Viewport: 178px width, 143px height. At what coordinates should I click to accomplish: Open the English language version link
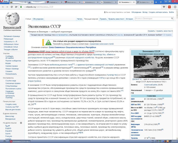point(8,128)
